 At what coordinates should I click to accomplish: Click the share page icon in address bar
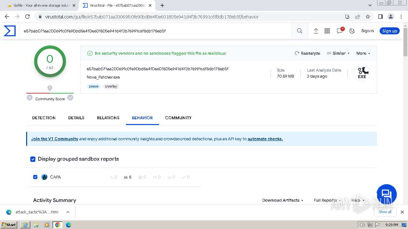[x=358, y=17]
